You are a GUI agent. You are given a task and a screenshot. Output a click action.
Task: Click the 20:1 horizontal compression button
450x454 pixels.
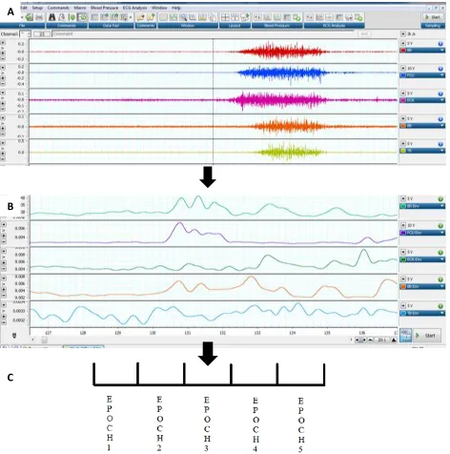pos(381,340)
